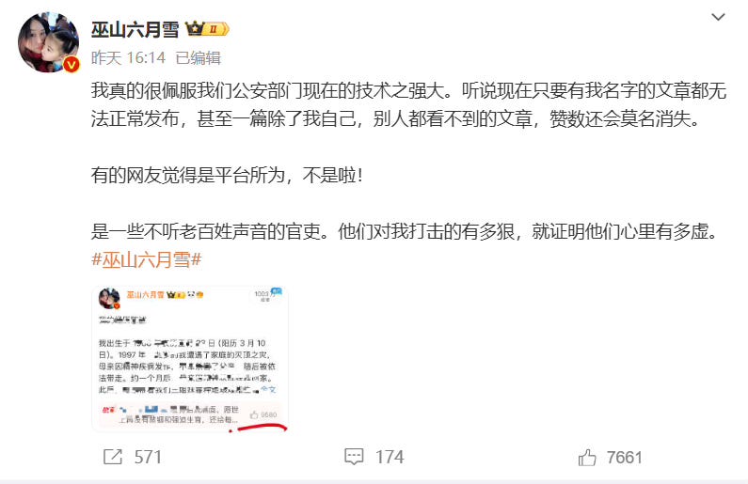The width and height of the screenshot is (748, 484).
Task: Click the author's round profile avatar
Action: 49,42
